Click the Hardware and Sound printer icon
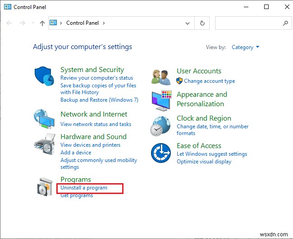The image size is (293, 239). pos(44,144)
